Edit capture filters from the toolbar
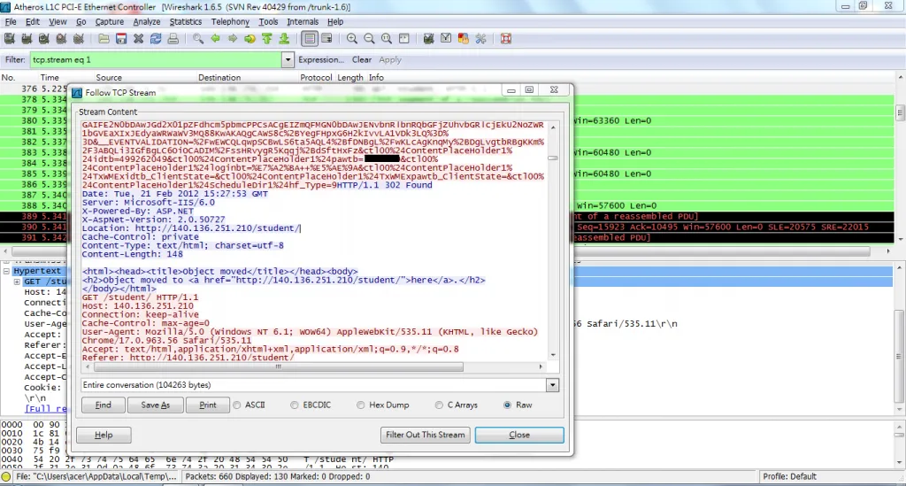The width and height of the screenshot is (906, 486). [429, 39]
